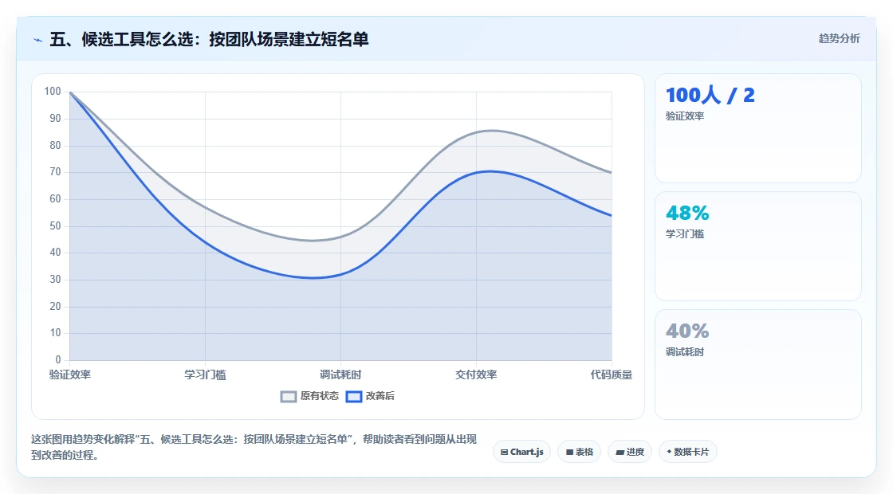
Task: Open the 48% 学习门槛 card
Action: (x=758, y=246)
